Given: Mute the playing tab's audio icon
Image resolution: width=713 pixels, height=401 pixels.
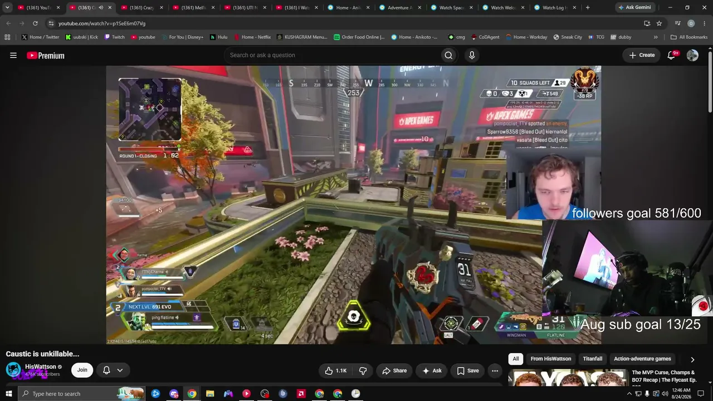Looking at the screenshot, I should (101, 8).
